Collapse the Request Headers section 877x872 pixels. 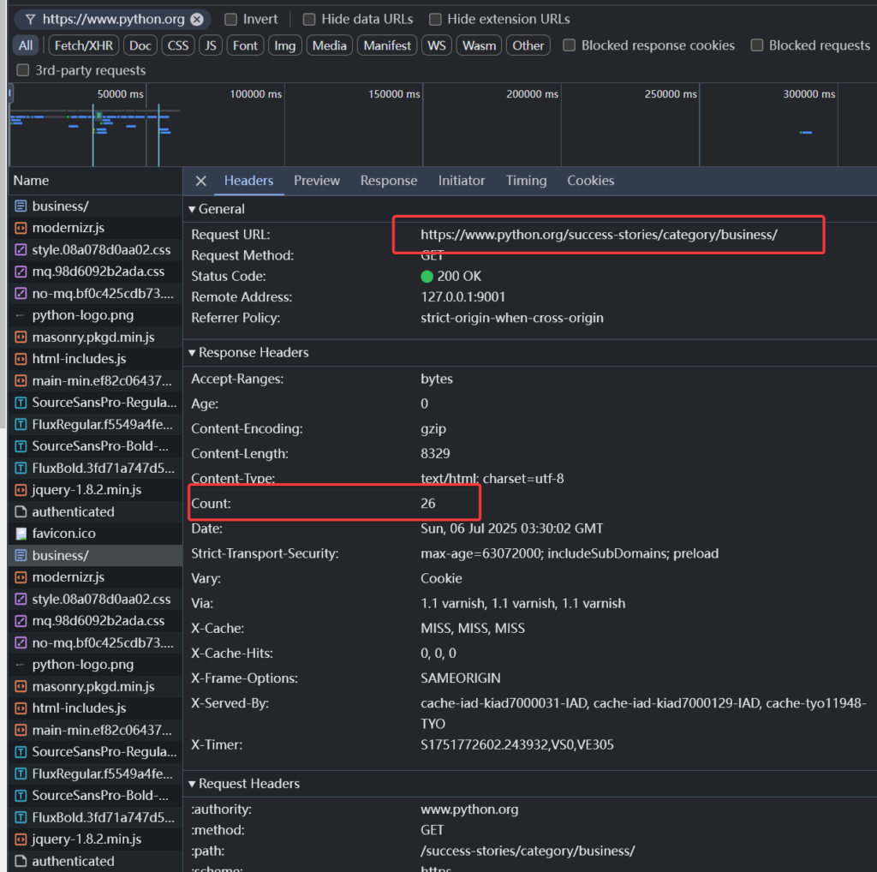click(192, 784)
